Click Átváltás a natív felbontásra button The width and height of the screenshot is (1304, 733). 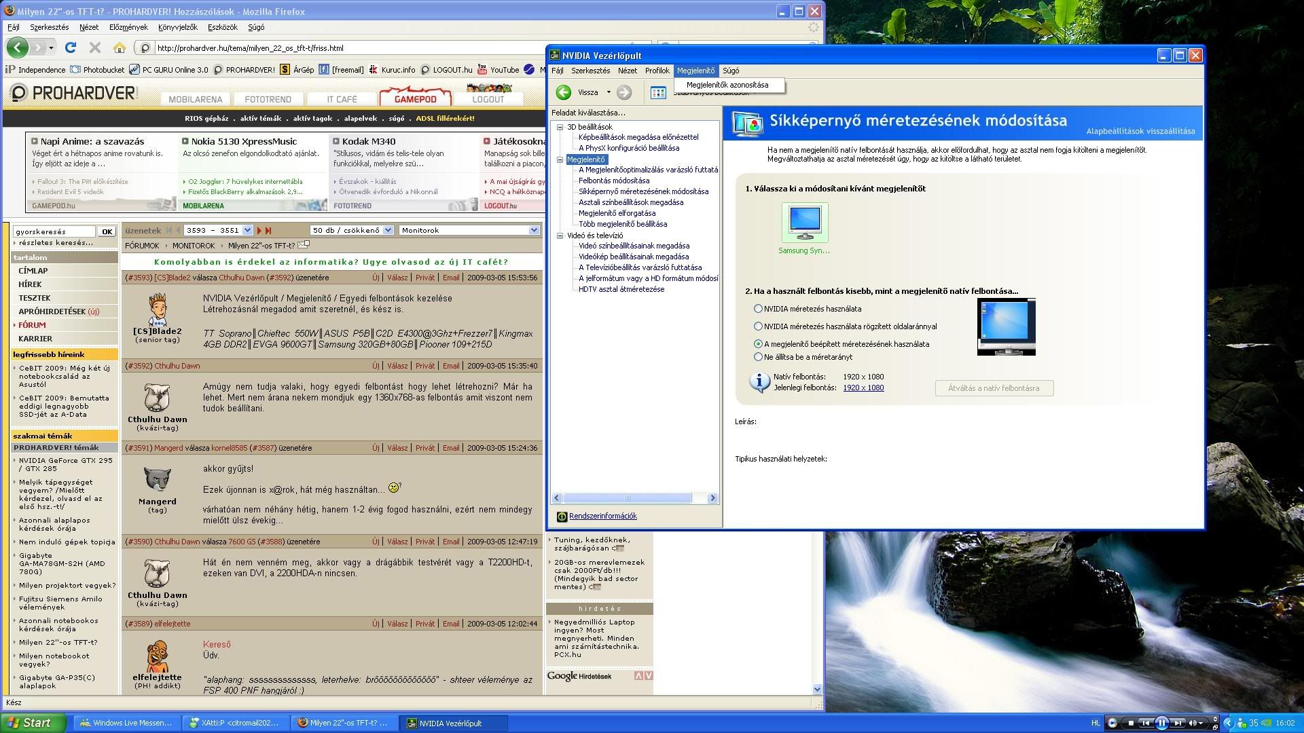(x=994, y=388)
